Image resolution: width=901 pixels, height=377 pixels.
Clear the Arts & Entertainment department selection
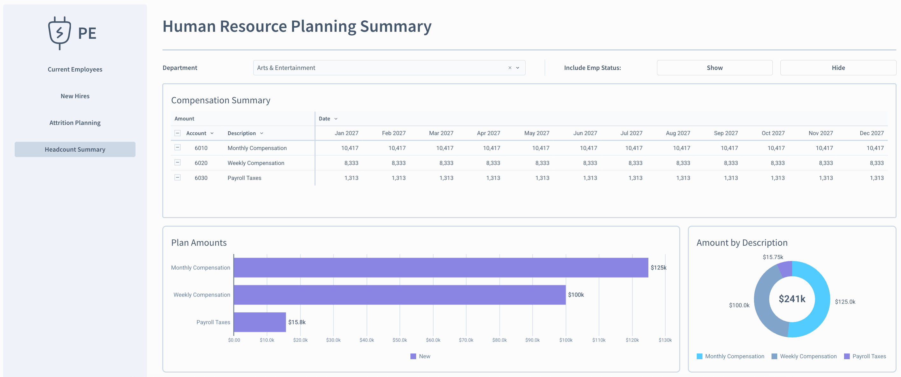tap(510, 68)
